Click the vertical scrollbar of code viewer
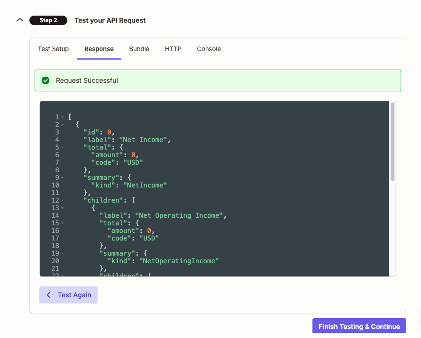This screenshot has width=421, height=338. (393, 142)
